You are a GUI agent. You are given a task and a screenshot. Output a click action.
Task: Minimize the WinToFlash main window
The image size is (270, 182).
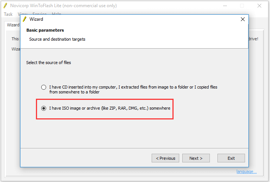click(x=225, y=6)
